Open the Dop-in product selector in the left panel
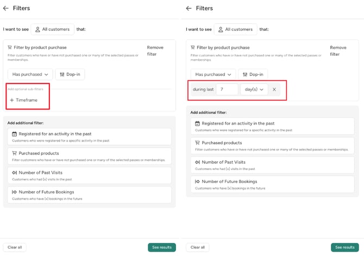The height and width of the screenshot is (257, 364). (70, 74)
